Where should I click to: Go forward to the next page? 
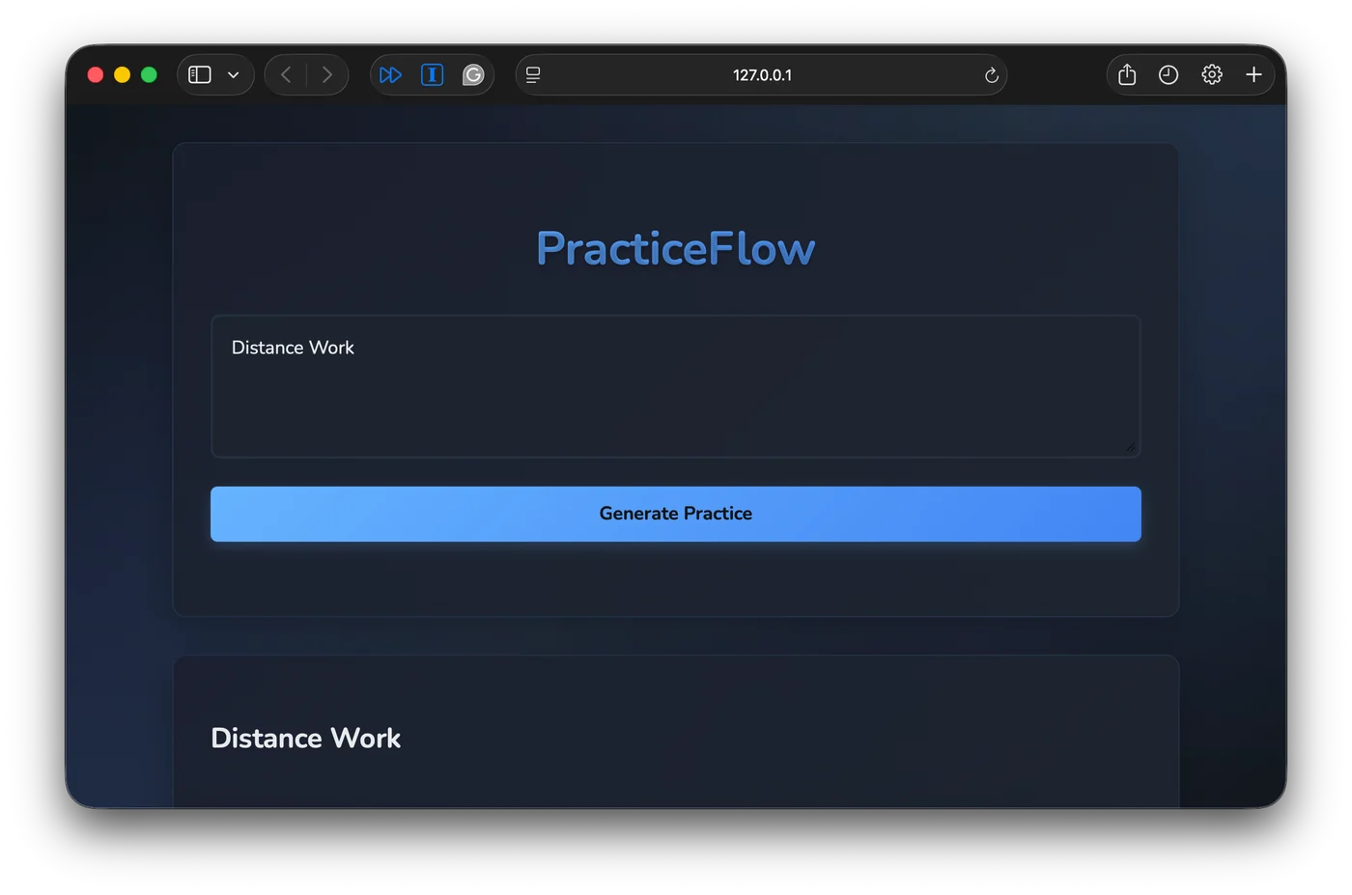coord(327,75)
